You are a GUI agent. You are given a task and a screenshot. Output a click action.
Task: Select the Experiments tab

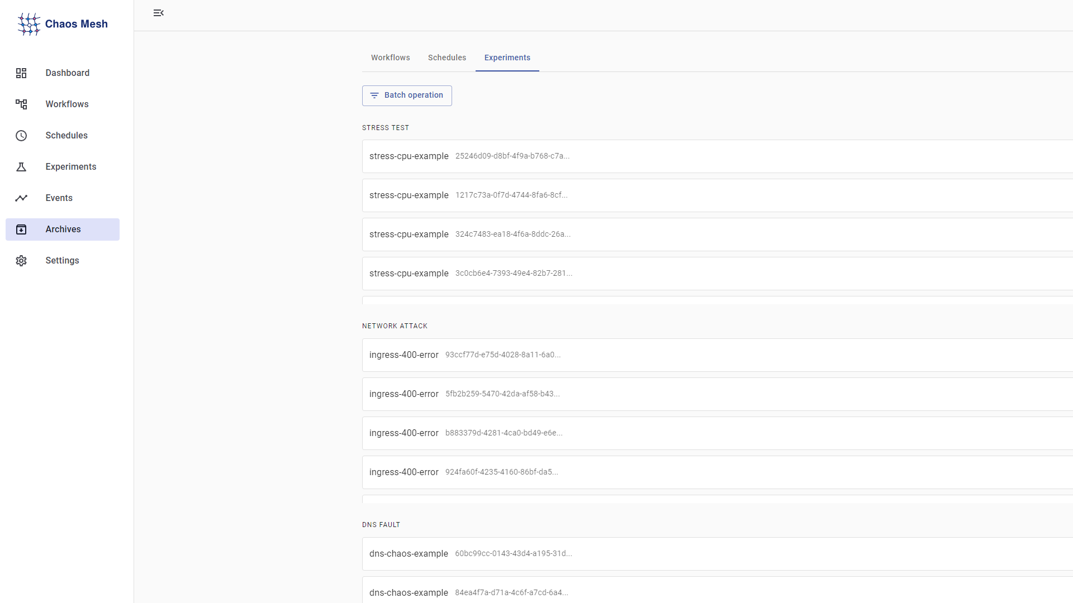pos(507,58)
